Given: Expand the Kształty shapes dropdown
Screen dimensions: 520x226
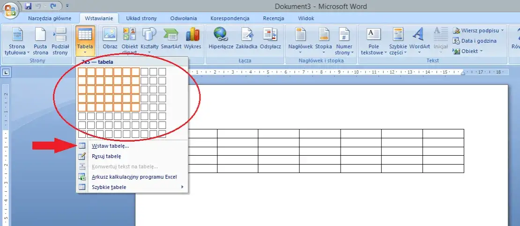Looking at the screenshot, I should coord(149,41).
